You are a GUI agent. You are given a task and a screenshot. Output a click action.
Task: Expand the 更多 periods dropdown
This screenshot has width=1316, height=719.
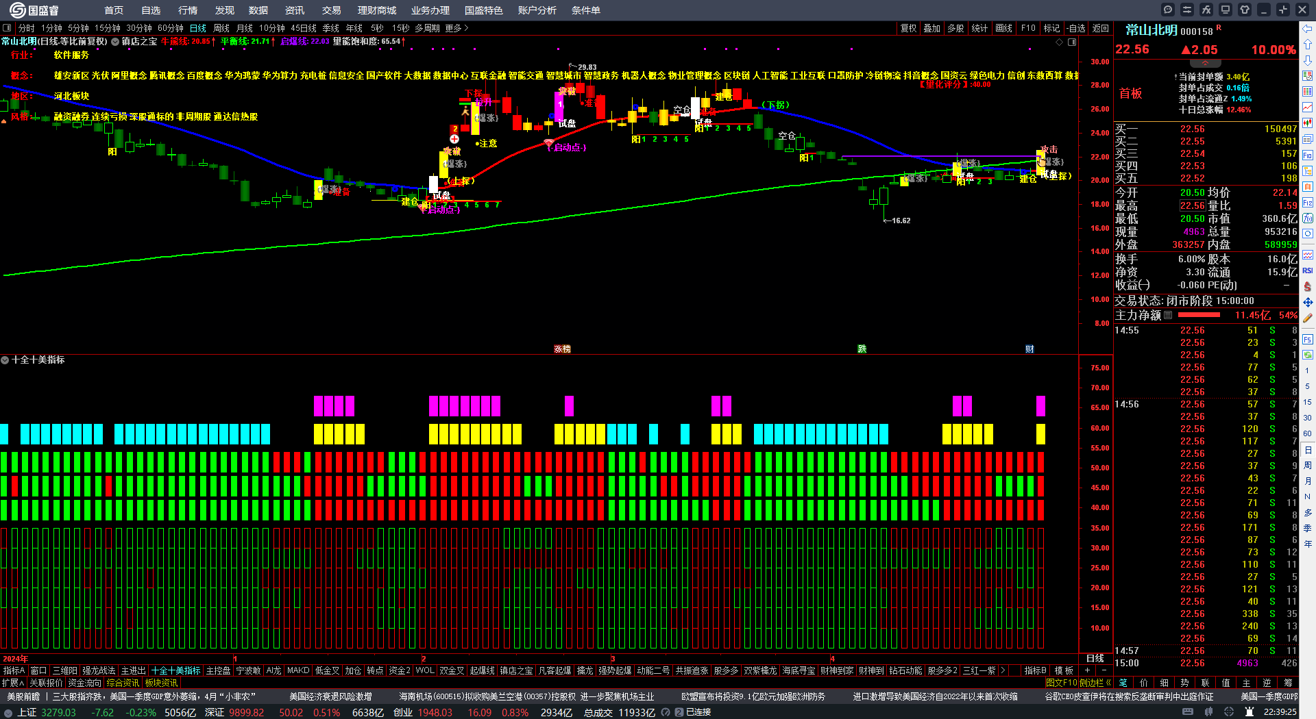point(456,28)
